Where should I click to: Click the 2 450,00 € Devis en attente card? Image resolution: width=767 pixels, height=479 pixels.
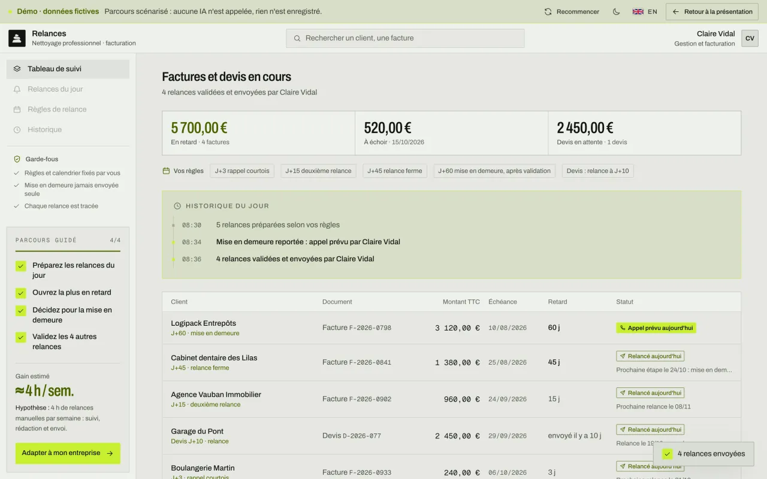click(x=645, y=133)
